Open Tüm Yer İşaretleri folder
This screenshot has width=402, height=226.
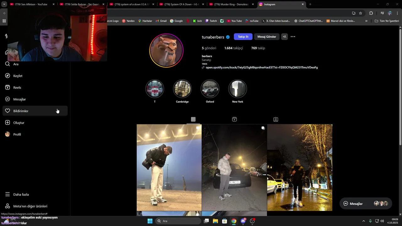pos(387,21)
